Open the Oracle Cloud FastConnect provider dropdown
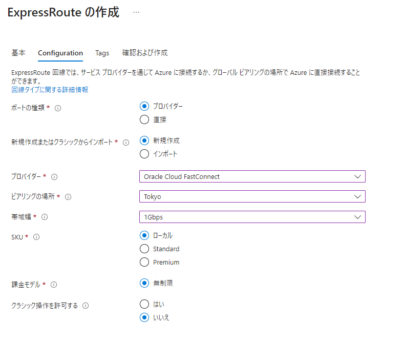This screenshot has height=342, width=404. [x=252, y=176]
